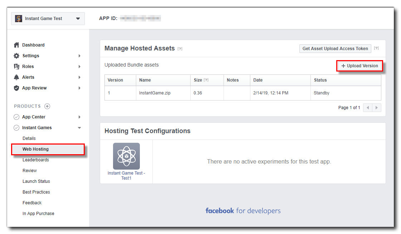Show the Size column help tooltip
This screenshot has width=401, height=234.
click(206, 80)
